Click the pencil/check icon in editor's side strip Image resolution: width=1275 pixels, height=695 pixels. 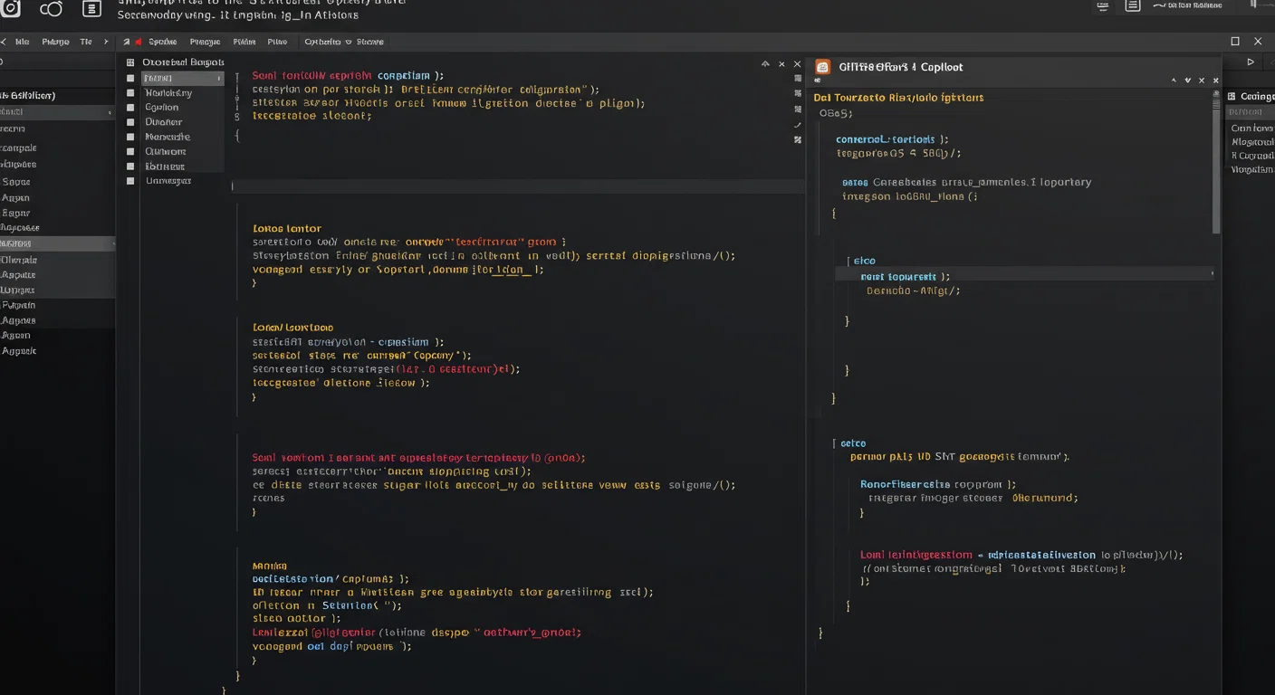point(798,124)
